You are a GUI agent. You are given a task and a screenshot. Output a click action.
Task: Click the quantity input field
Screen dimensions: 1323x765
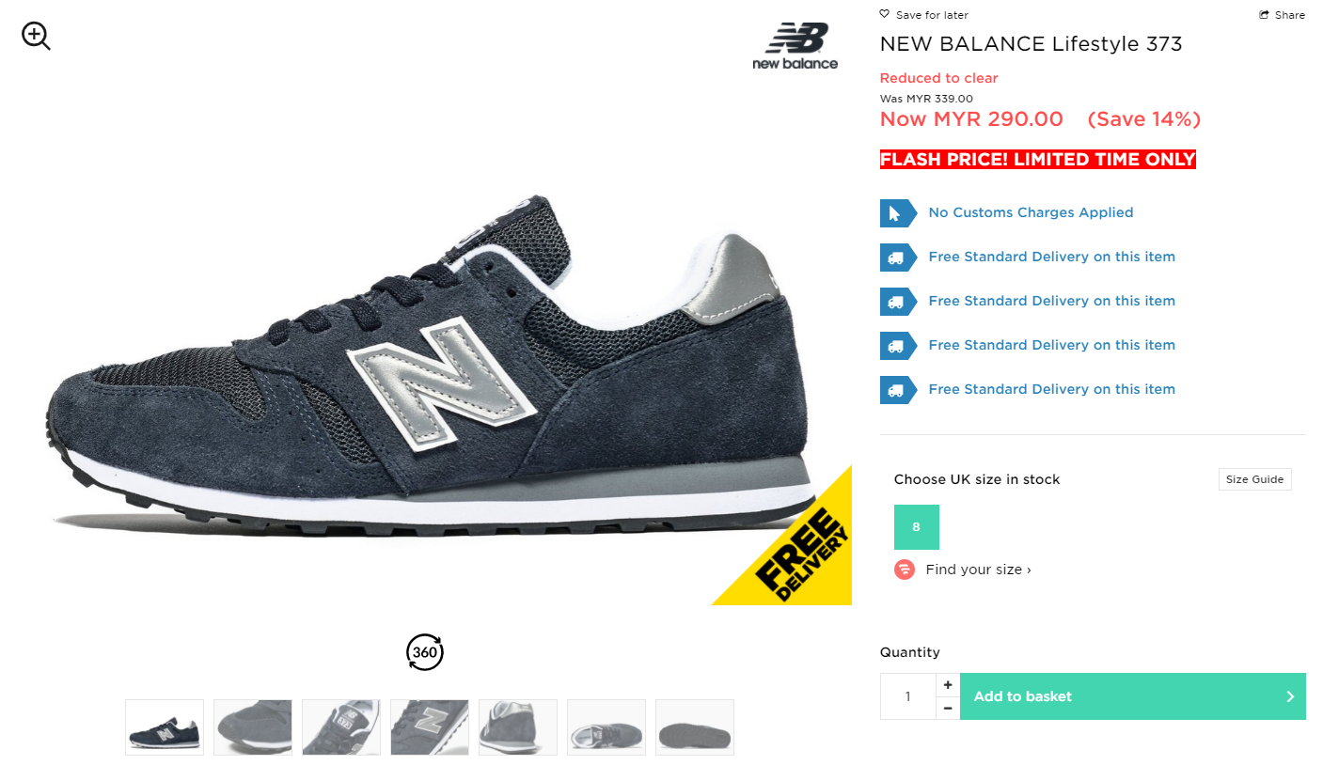pyautogui.click(x=908, y=696)
